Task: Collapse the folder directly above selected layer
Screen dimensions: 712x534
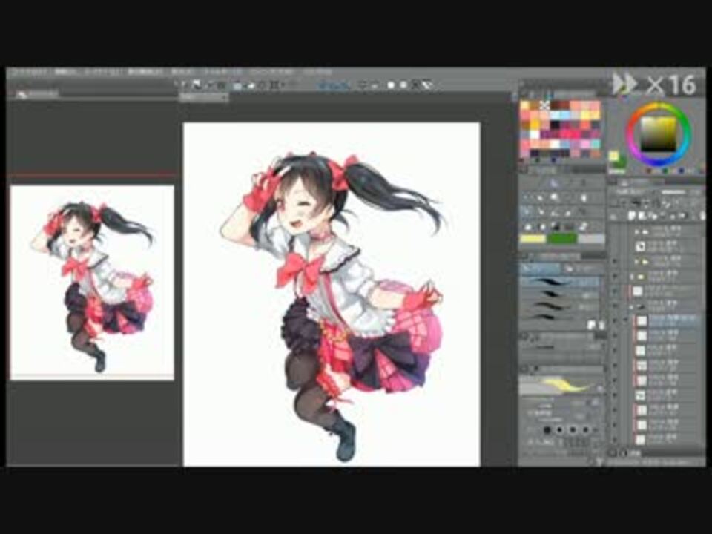Action: (632, 307)
